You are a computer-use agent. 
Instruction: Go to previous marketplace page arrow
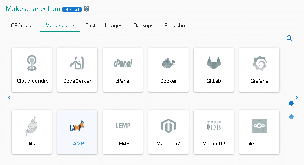coord(9,97)
